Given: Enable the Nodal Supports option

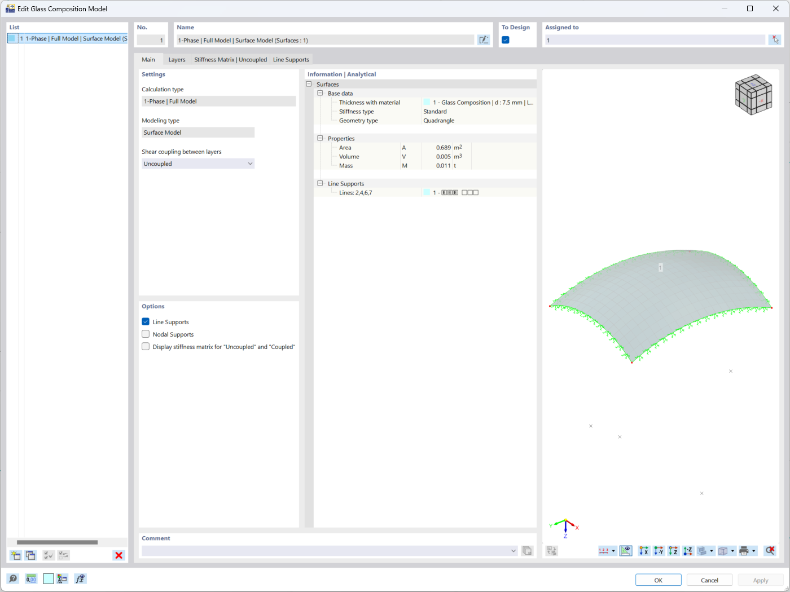Looking at the screenshot, I should coord(146,334).
